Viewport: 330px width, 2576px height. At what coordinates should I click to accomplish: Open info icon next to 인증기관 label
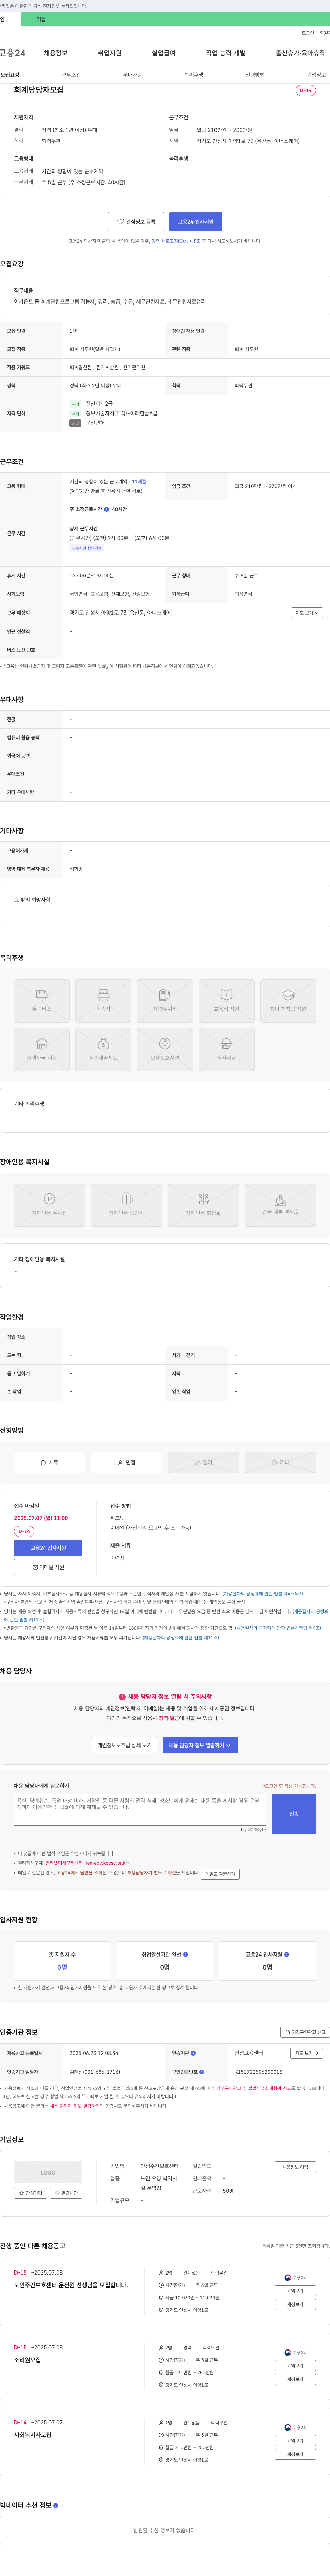[193, 2053]
